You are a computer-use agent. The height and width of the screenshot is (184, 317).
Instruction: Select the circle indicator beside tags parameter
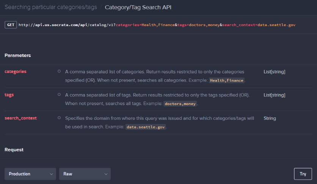pyautogui.click(x=59, y=94)
